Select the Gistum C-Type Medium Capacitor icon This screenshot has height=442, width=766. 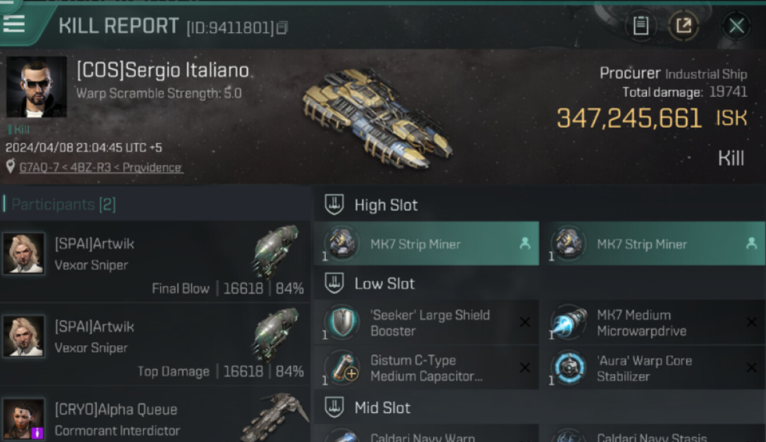pyautogui.click(x=342, y=367)
